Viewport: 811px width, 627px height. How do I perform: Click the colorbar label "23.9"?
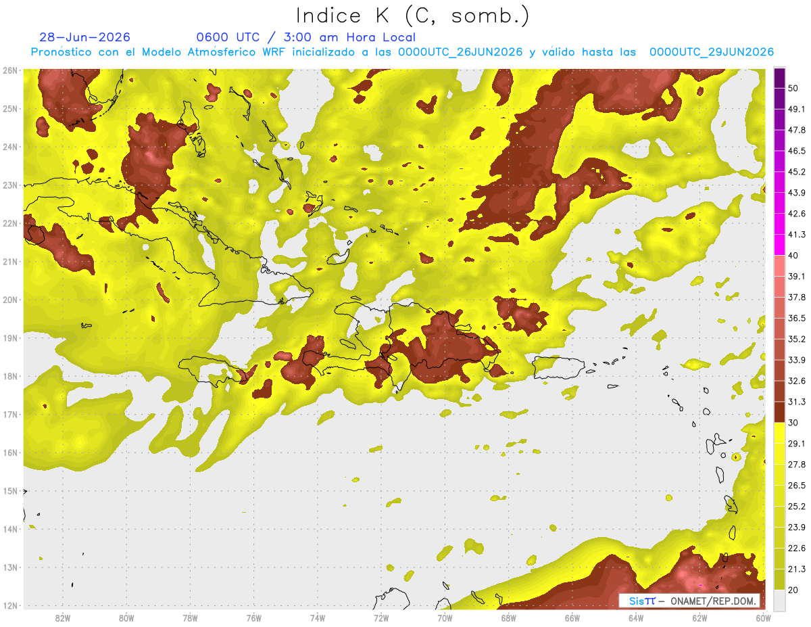click(x=797, y=527)
